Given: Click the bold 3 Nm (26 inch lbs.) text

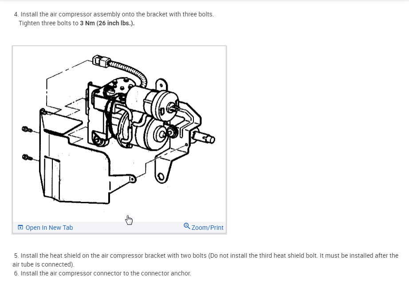Looking at the screenshot, I should click(x=107, y=23).
